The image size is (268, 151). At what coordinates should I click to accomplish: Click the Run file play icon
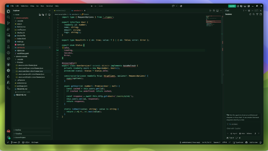(210, 11)
